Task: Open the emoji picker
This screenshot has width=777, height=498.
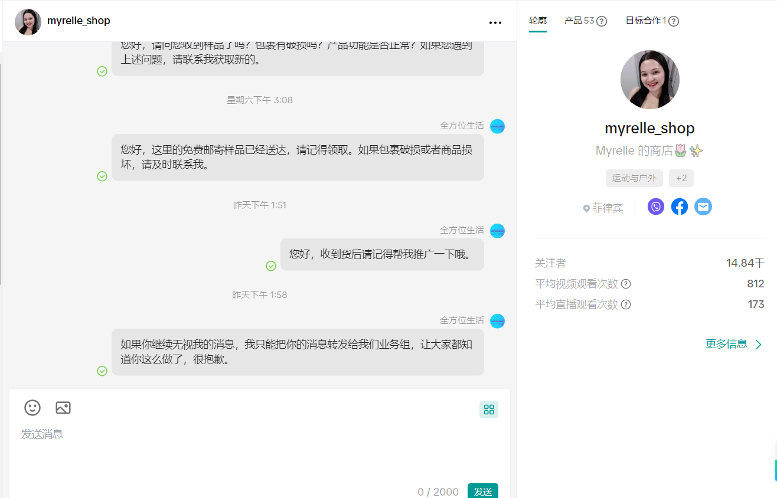Action: coord(32,407)
